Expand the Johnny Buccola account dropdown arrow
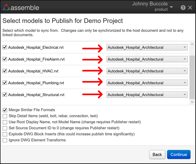This screenshot has height=164, width=196. (x=171, y=7)
